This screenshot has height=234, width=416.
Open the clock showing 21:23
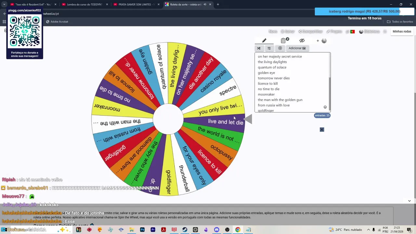pyautogui.click(x=396, y=230)
